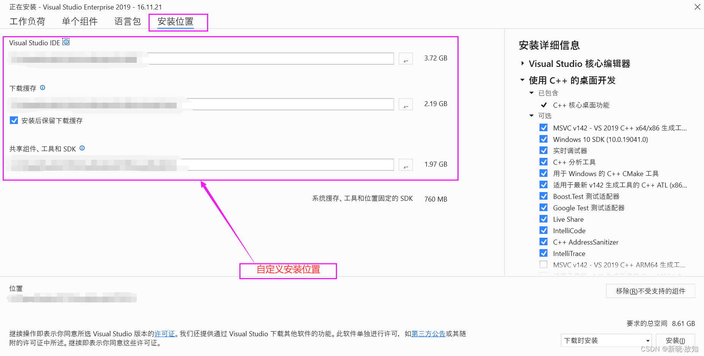This screenshot has height=356, width=704.
Task: Switch to the 语言包 tab
Action: click(x=128, y=21)
